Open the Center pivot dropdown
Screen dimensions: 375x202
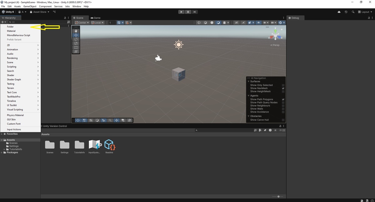tap(82, 22)
